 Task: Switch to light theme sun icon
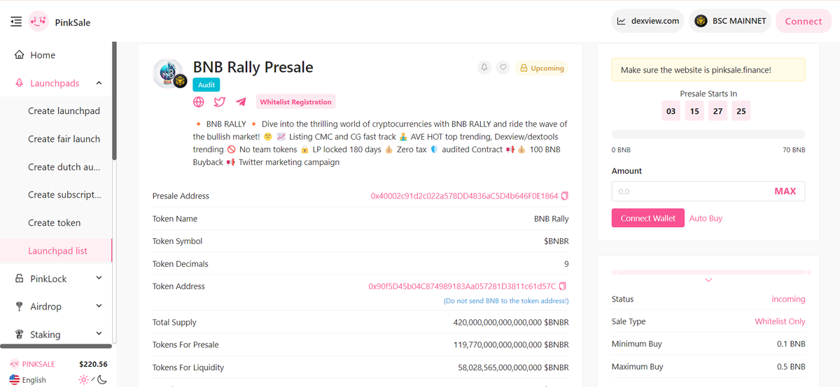[x=84, y=379]
